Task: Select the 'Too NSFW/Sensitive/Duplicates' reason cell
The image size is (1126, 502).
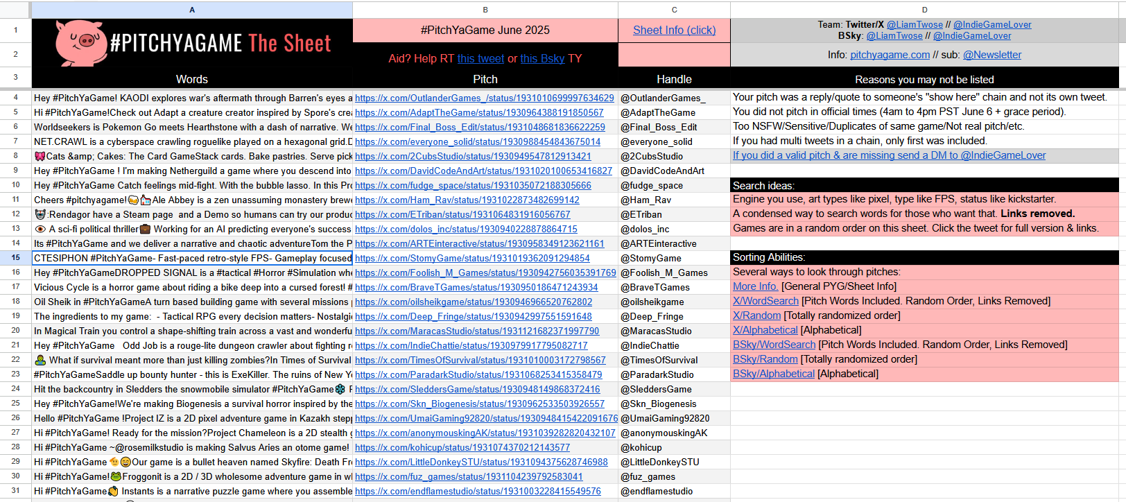Action: [924, 126]
